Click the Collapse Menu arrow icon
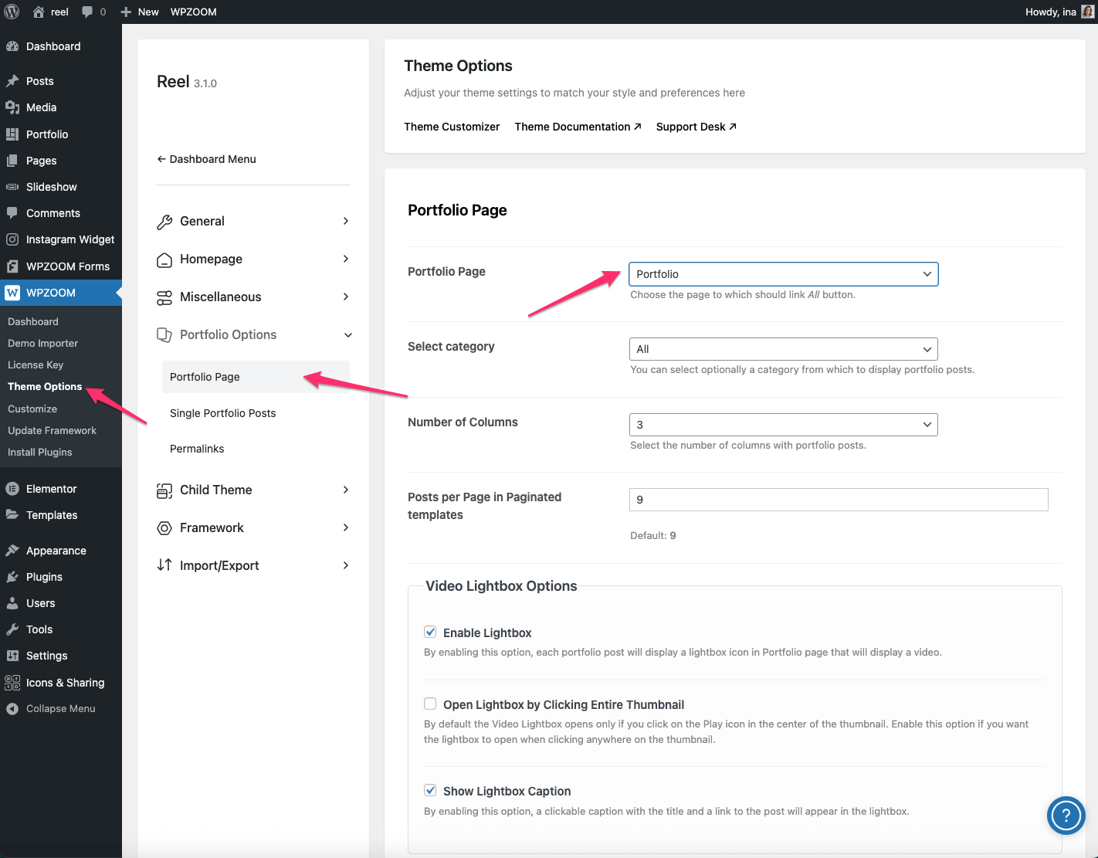This screenshot has height=858, width=1098. pyautogui.click(x=12, y=709)
